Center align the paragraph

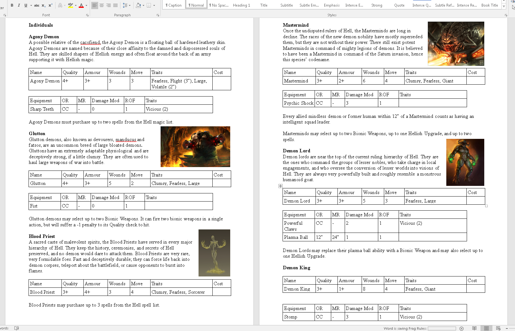pos(102,5)
